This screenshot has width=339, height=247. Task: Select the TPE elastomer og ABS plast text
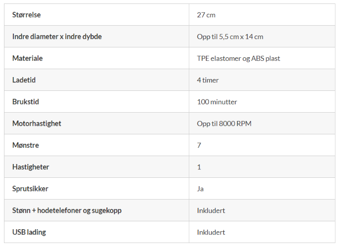point(238,58)
